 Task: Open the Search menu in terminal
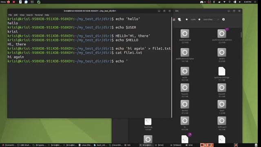tap(29, 15)
